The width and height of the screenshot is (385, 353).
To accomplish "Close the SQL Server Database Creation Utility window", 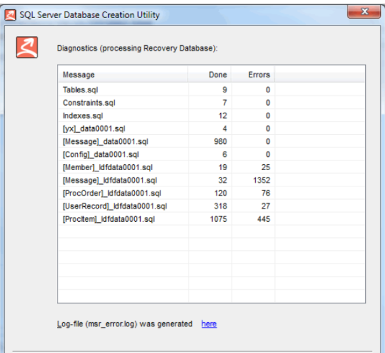I will coord(364,12).
